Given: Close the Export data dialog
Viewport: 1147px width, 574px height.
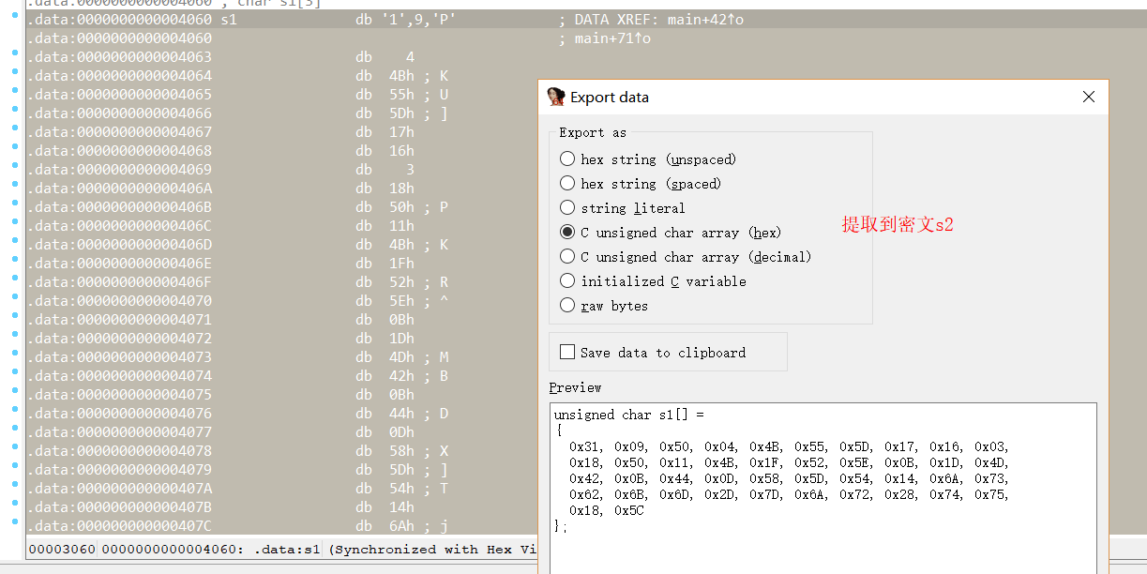Looking at the screenshot, I should pyautogui.click(x=1089, y=97).
